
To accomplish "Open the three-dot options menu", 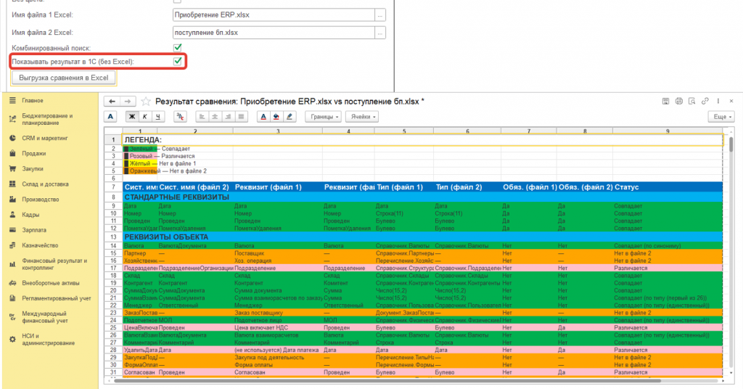I will [x=718, y=102].
